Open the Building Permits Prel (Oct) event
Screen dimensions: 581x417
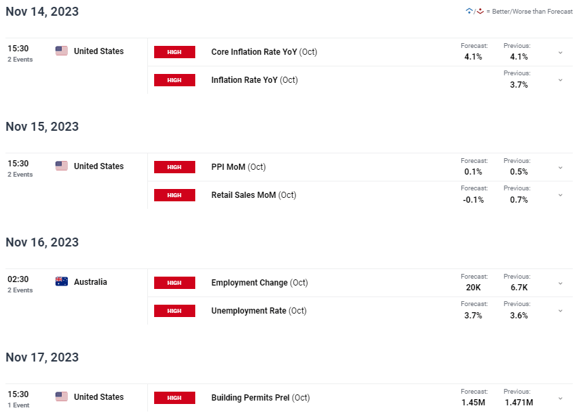[x=260, y=398]
